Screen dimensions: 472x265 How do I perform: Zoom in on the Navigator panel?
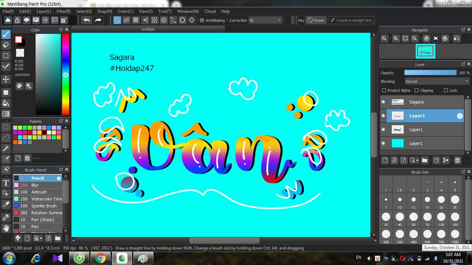(396, 39)
